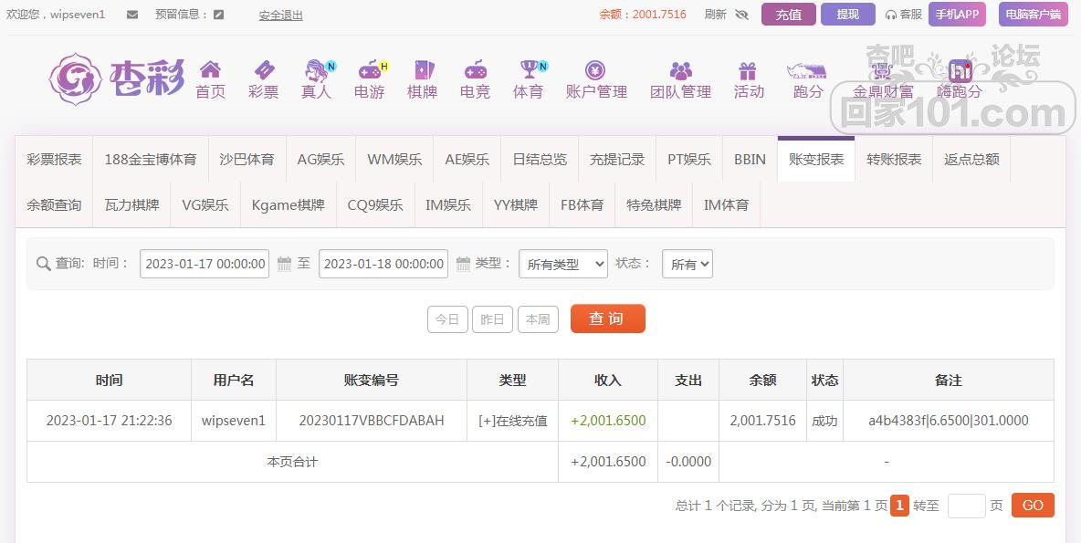
Task: Open the 体育 trophy icon
Action: (529, 69)
